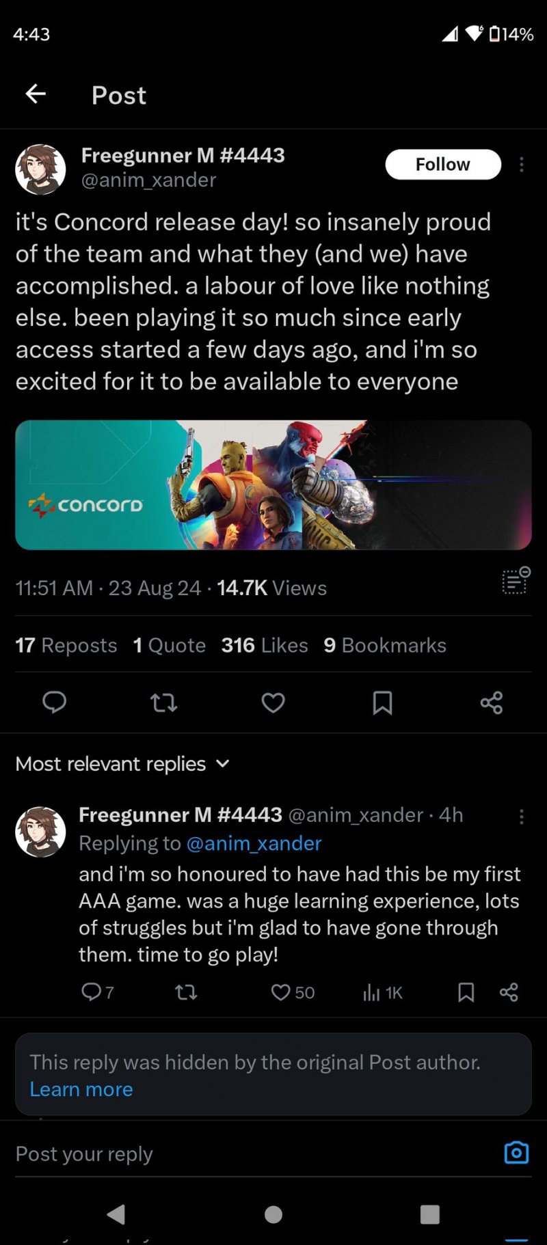Screen dimensions: 547x1245
Task: Open the main post's three-dot menu
Action: pyautogui.click(x=522, y=165)
